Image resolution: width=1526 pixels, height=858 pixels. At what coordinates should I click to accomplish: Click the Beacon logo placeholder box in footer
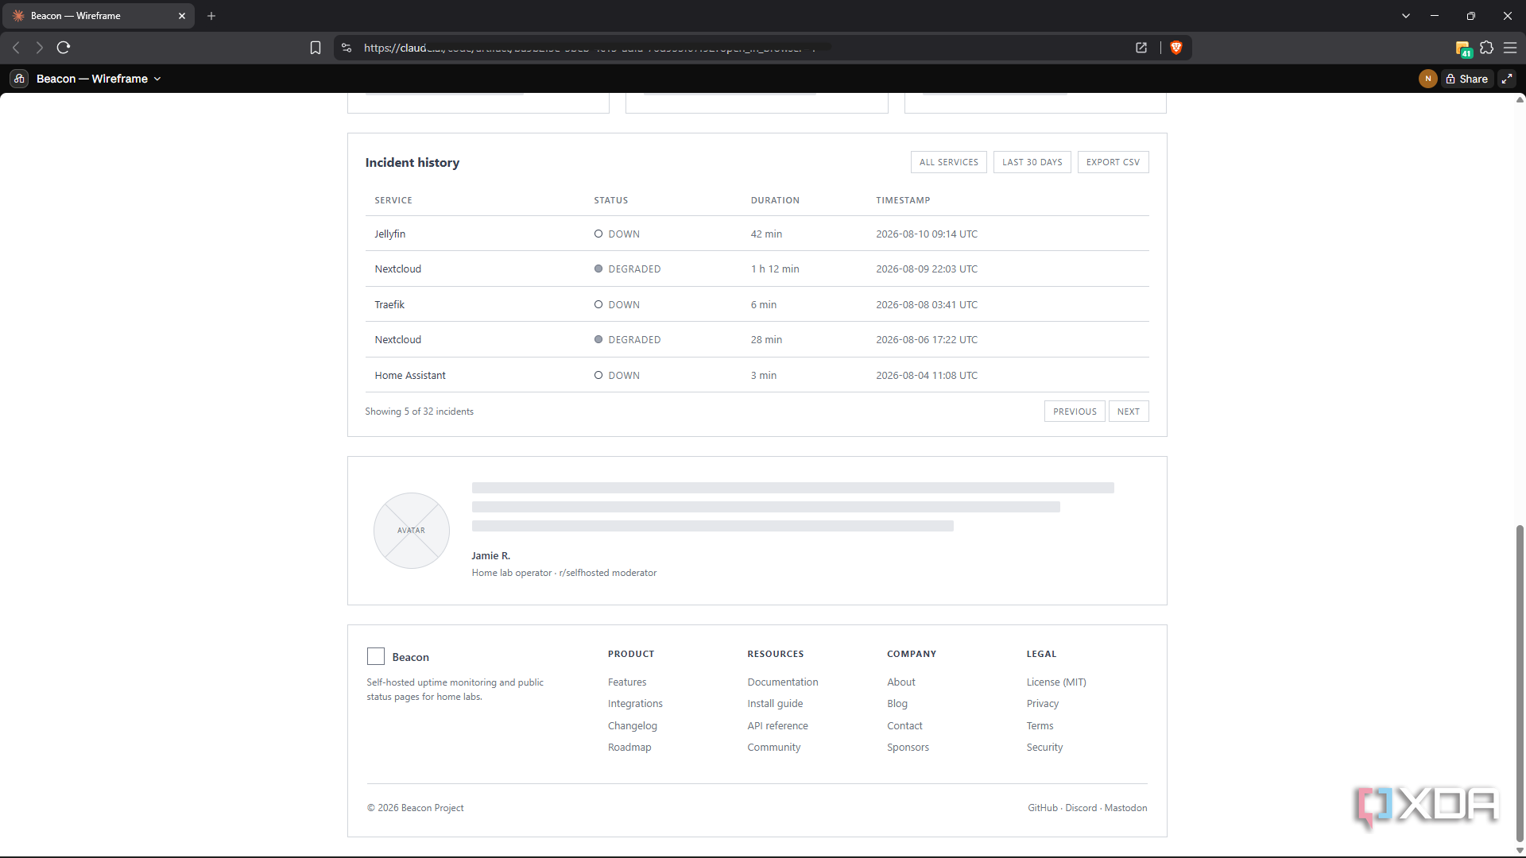pyautogui.click(x=376, y=656)
